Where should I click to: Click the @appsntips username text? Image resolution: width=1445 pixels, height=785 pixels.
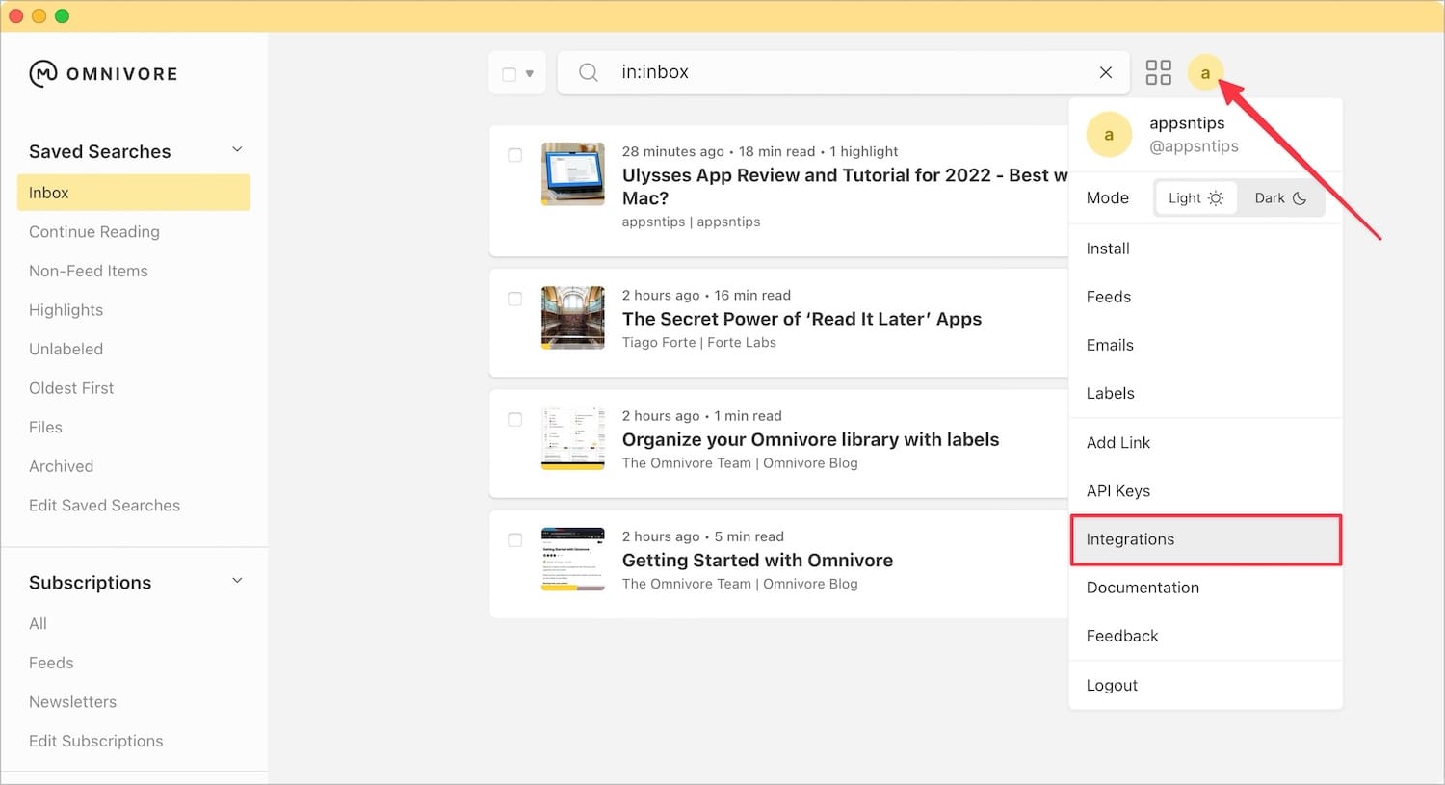tap(1194, 146)
